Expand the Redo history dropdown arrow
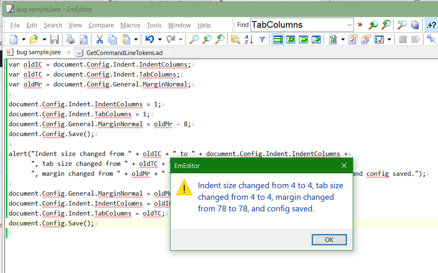Viewport: 438px width, 273px height. [181, 40]
